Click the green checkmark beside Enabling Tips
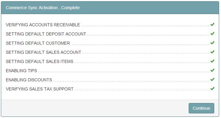Screen dimensions: 221x118 [212, 70]
